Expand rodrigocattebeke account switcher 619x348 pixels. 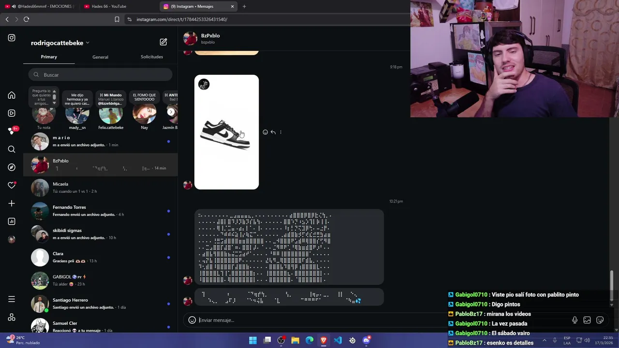pos(60,43)
